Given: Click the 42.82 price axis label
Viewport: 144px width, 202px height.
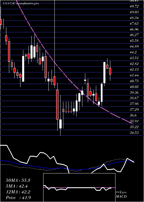Looking at the screenshot, I should pos(134,64).
